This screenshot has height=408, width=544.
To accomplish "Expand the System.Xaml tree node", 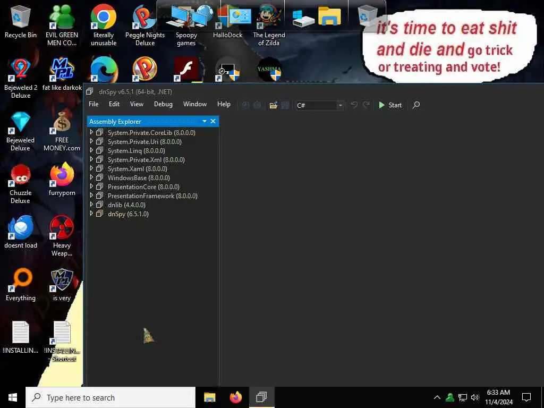I will tap(91, 168).
